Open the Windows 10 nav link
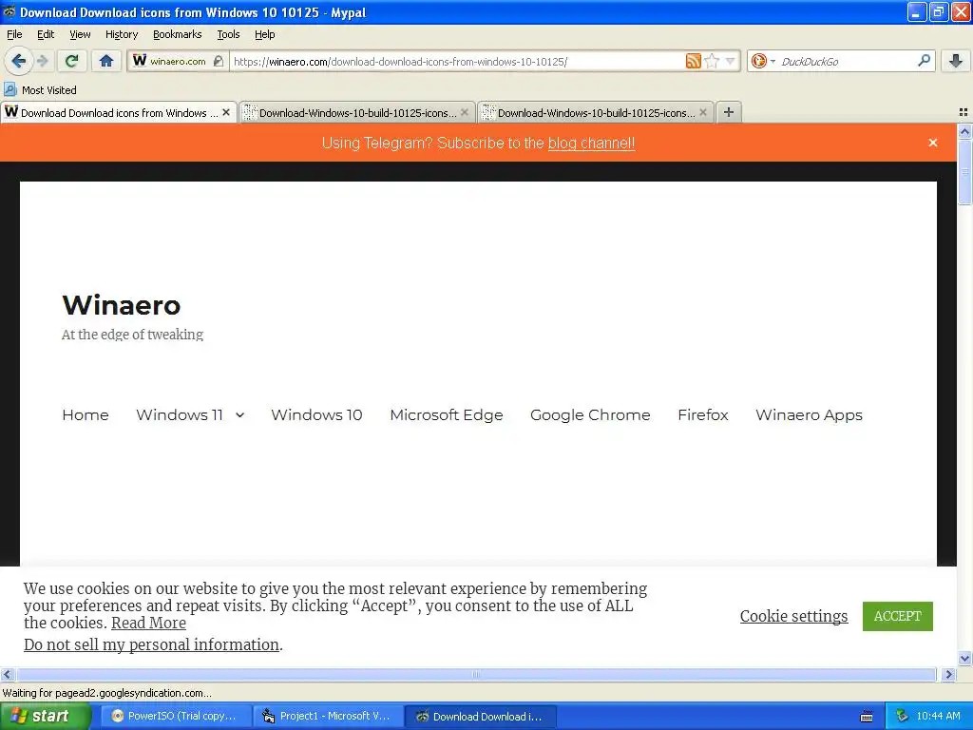Image resolution: width=973 pixels, height=730 pixels. click(316, 414)
